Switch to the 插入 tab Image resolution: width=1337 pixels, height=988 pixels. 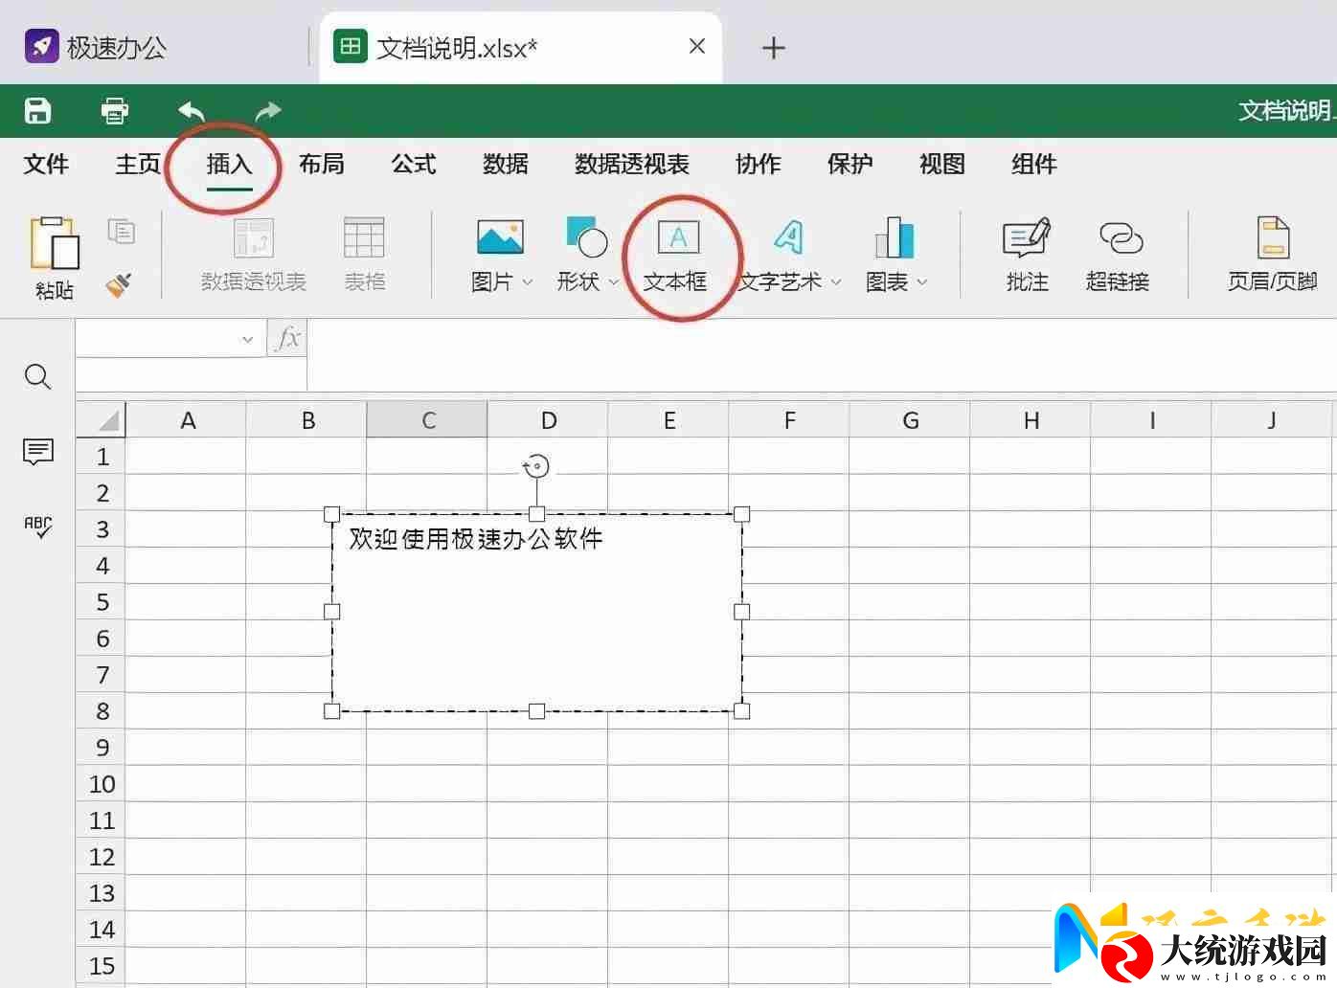click(x=230, y=165)
